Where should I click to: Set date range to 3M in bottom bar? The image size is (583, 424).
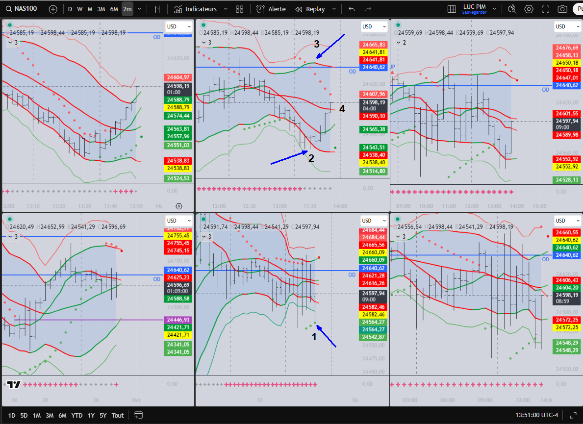tap(50, 416)
